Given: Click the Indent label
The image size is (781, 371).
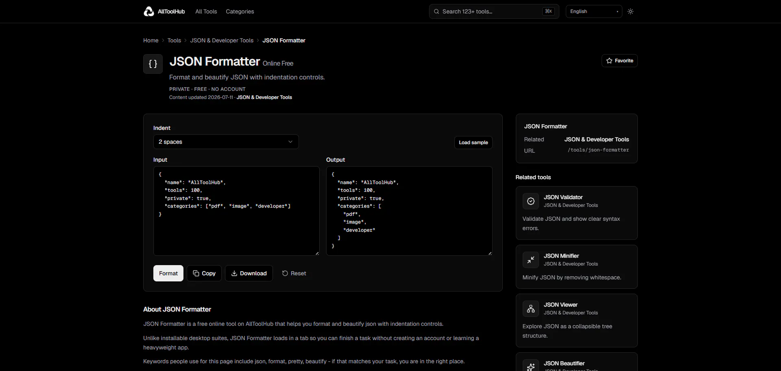Looking at the screenshot, I should coord(162,128).
